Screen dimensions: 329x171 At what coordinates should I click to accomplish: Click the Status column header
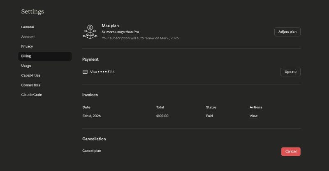(x=211, y=107)
